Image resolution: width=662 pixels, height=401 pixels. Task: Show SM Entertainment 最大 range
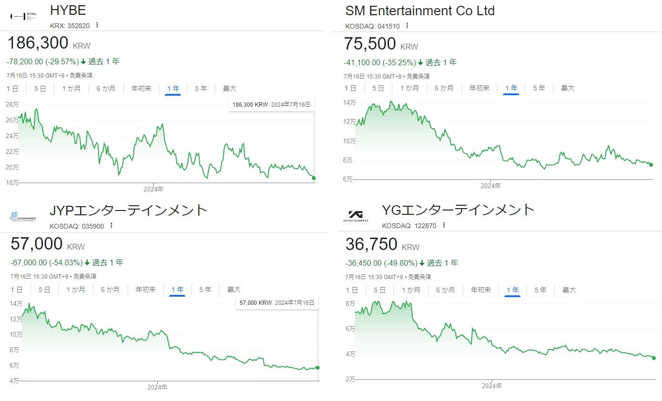(x=568, y=88)
